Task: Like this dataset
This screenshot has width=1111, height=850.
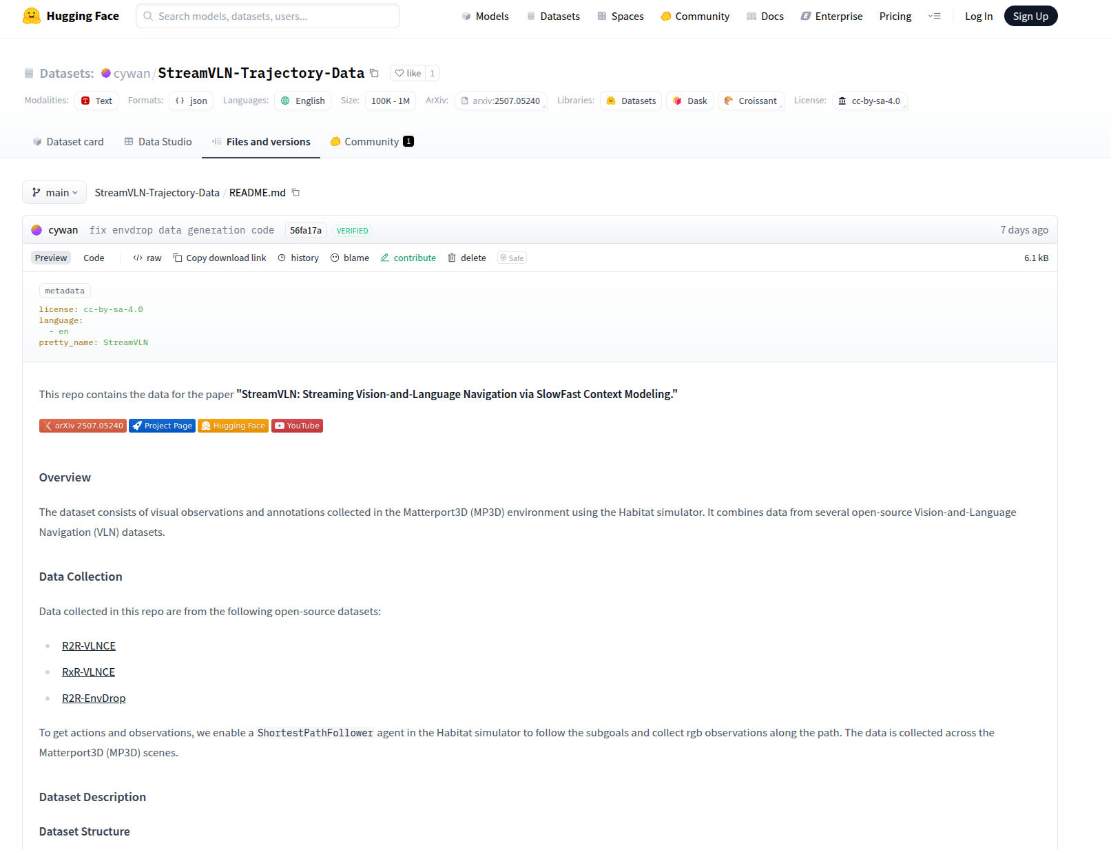Action: click(x=408, y=73)
